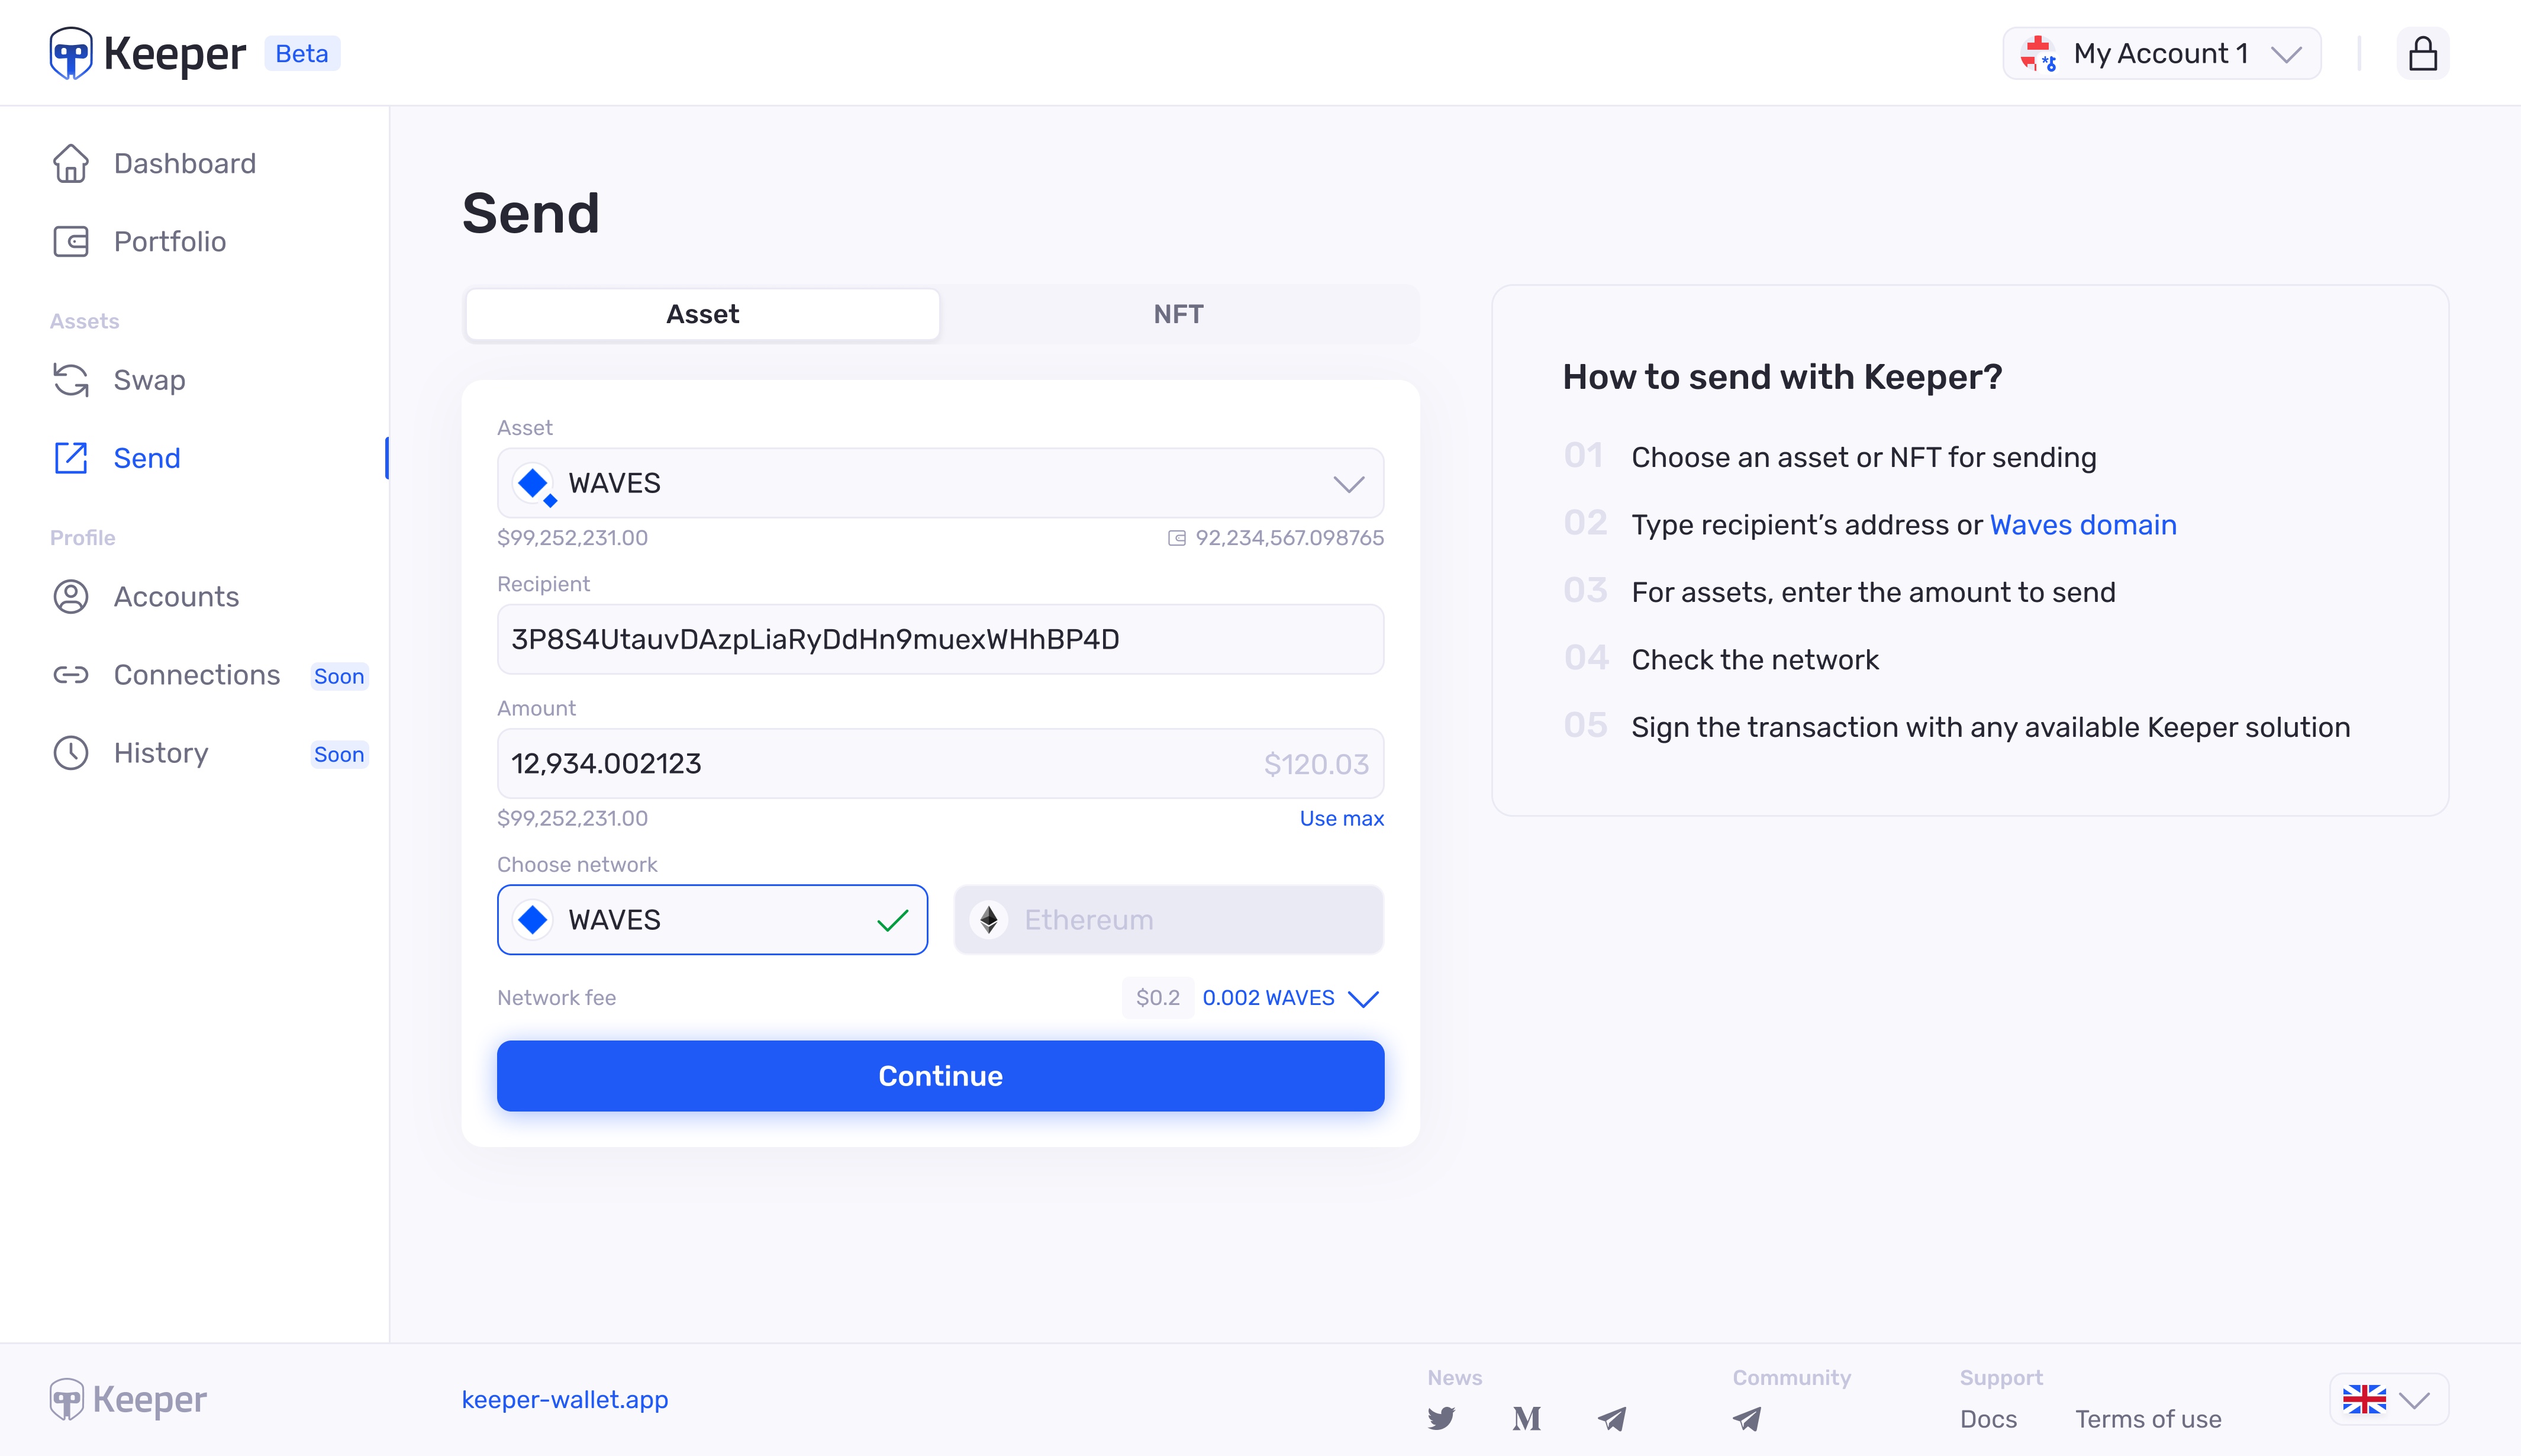
Task: Click the Beta badge next to Keeper
Action: tap(302, 53)
